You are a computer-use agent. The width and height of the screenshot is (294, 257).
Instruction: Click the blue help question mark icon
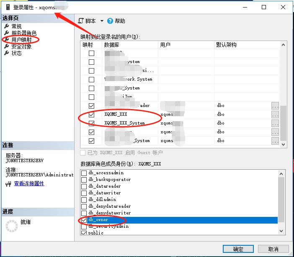(x=110, y=21)
